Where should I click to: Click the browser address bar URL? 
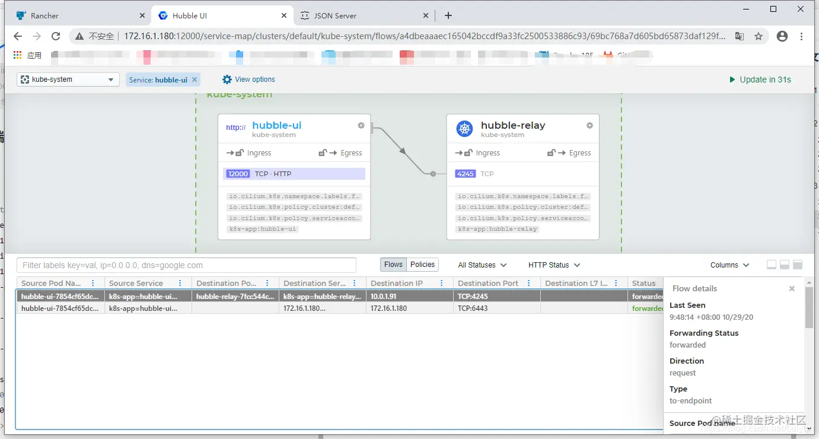point(424,36)
